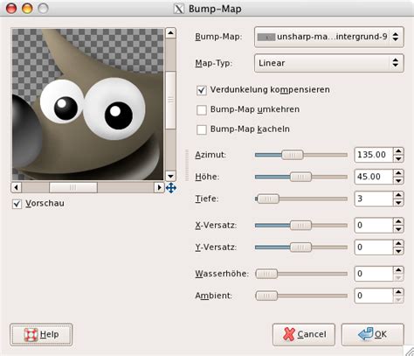Click the Ambient value field

click(374, 296)
